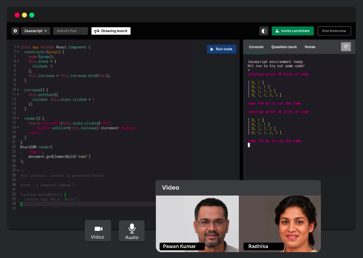Collapse the button tag fold arrow on line 18
The image size is (363, 258).
pos(18,128)
